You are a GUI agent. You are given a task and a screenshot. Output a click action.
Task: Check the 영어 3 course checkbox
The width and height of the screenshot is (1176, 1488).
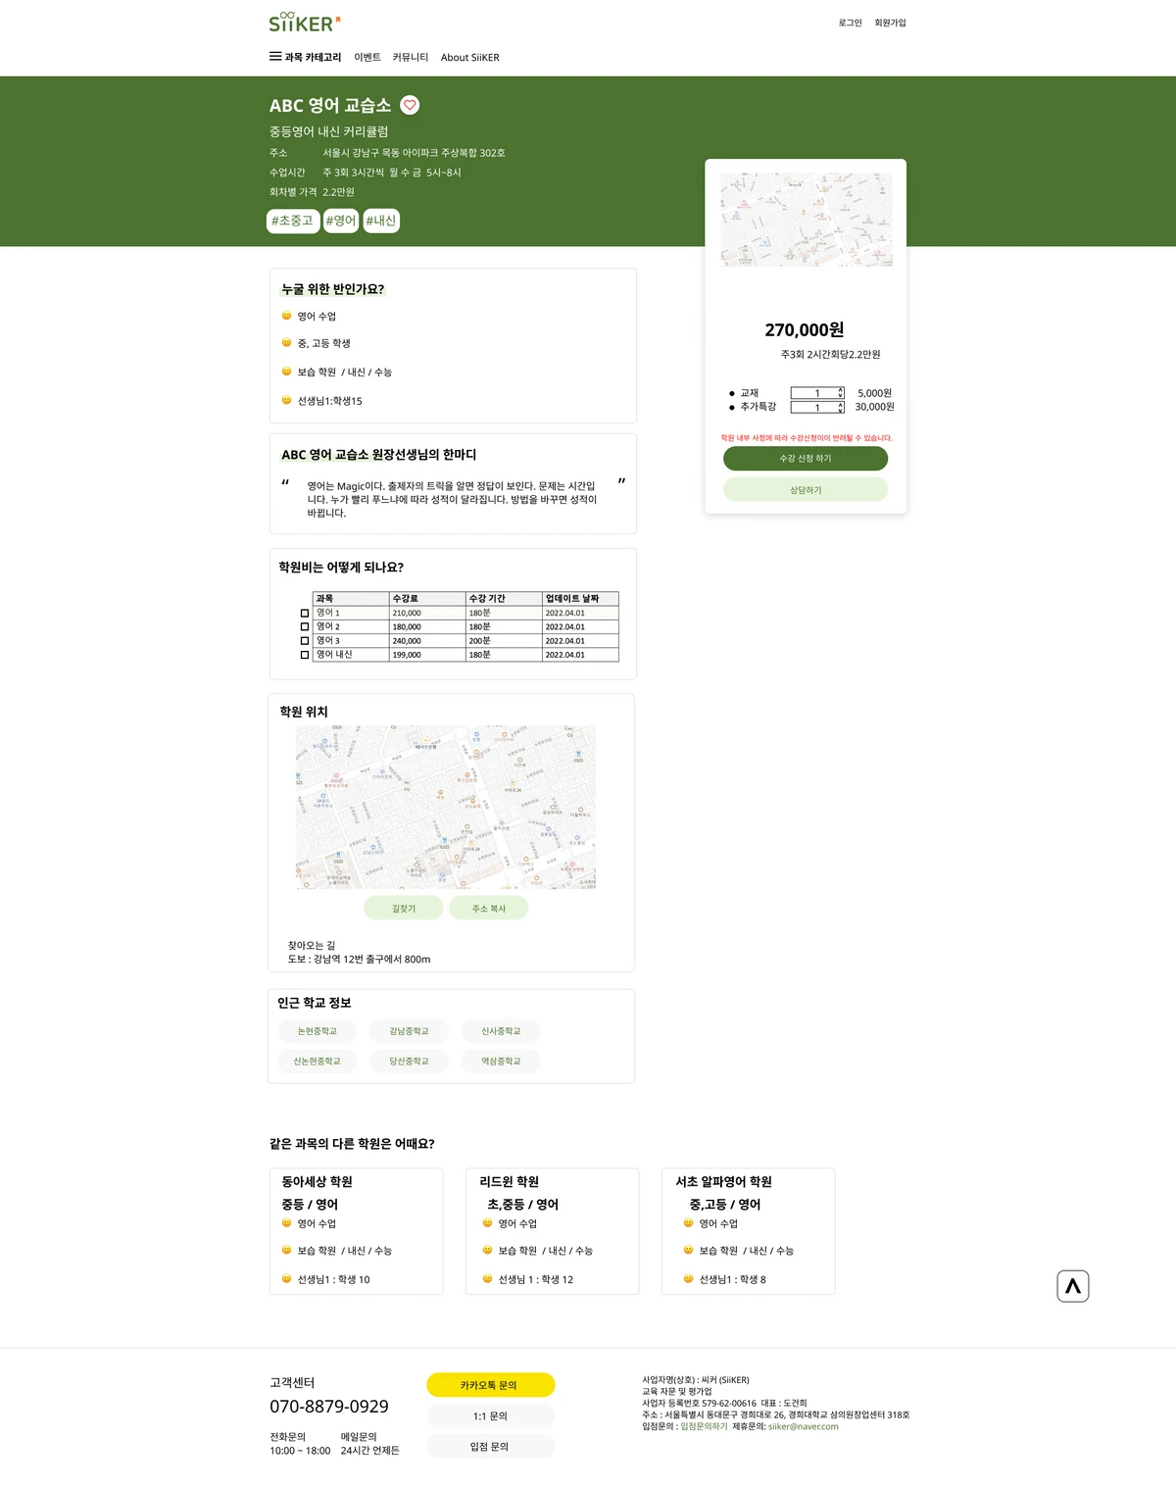pos(305,641)
